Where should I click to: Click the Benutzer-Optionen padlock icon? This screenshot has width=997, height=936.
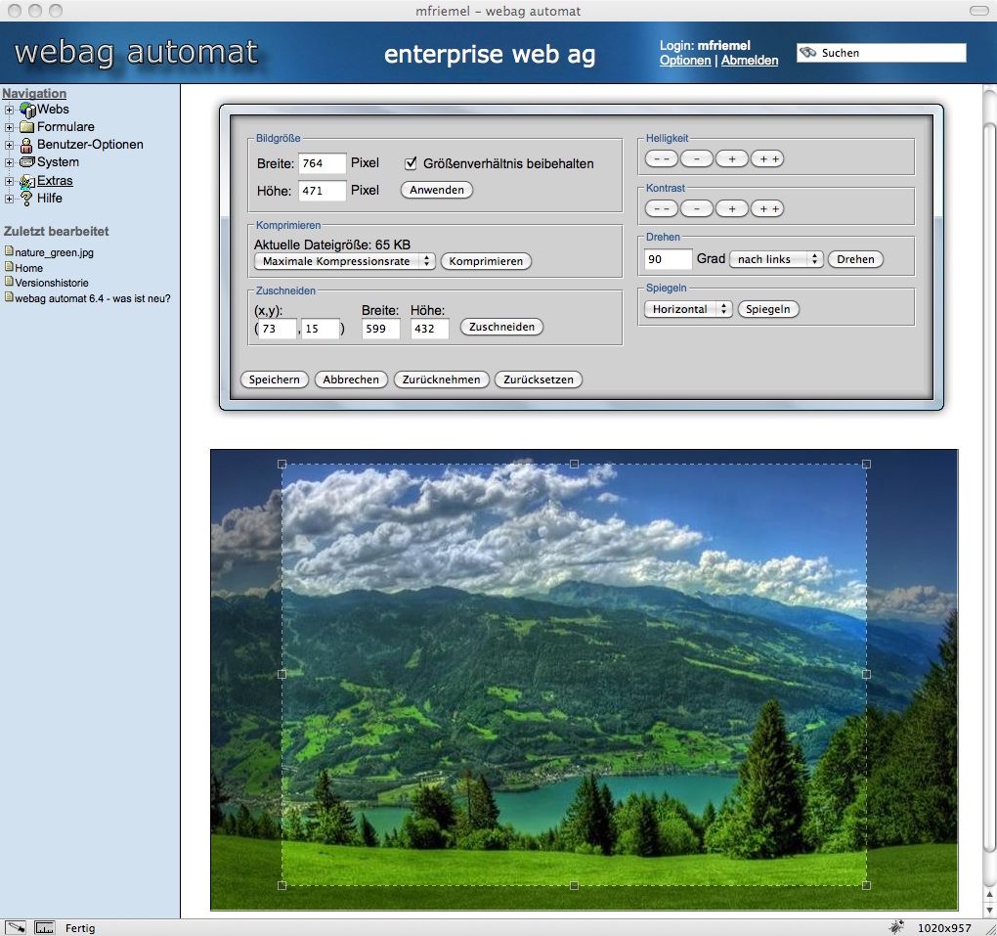pos(27,145)
